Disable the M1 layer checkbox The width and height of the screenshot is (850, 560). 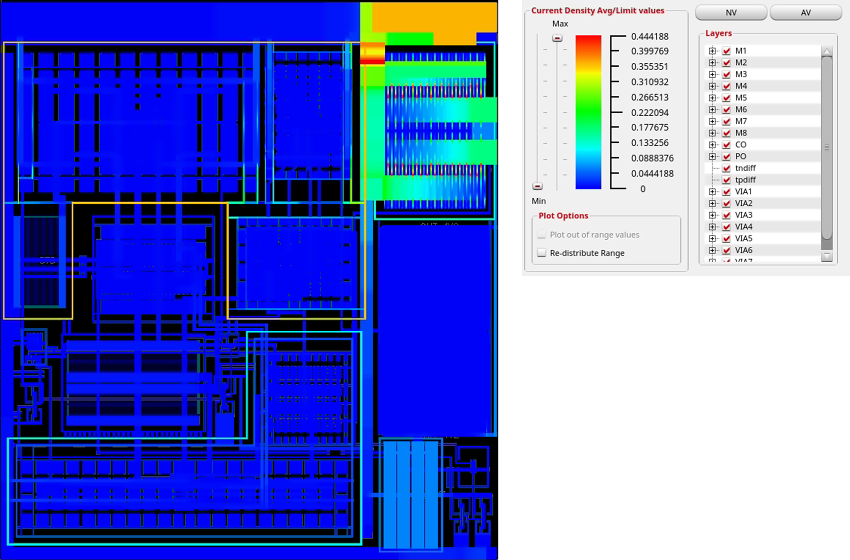(726, 50)
